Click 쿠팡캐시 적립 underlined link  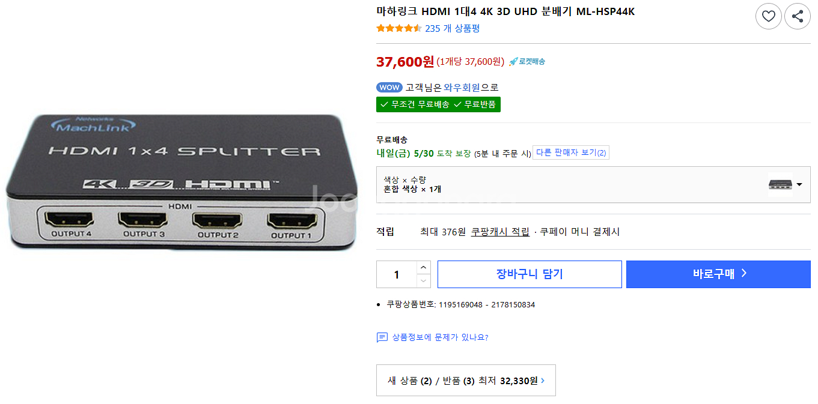[x=500, y=232]
